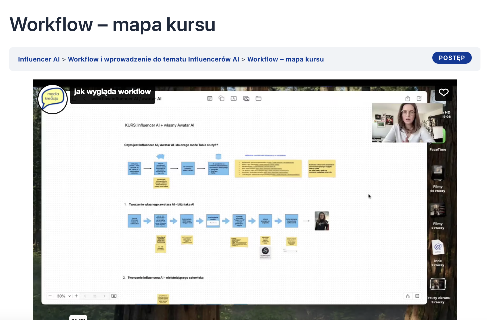Zoom out using the minus button
Viewport: 487px width, 320px height.
(50, 296)
